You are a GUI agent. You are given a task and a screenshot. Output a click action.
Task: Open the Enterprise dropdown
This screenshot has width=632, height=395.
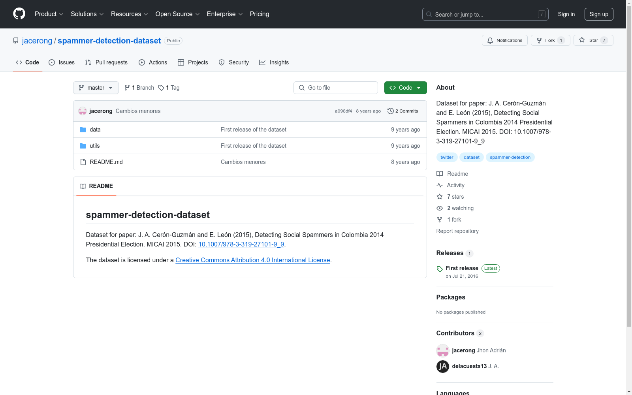coord(225,14)
